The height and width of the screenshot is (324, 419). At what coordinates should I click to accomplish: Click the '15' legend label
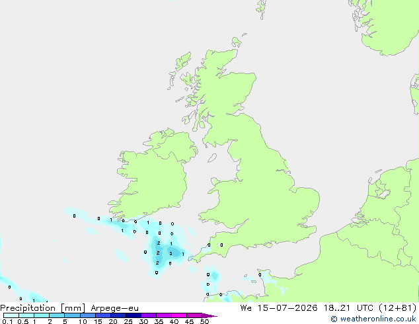98,321
